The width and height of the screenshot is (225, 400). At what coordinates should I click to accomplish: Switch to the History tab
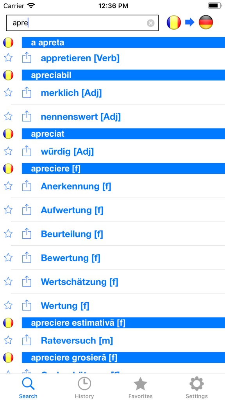point(84,387)
